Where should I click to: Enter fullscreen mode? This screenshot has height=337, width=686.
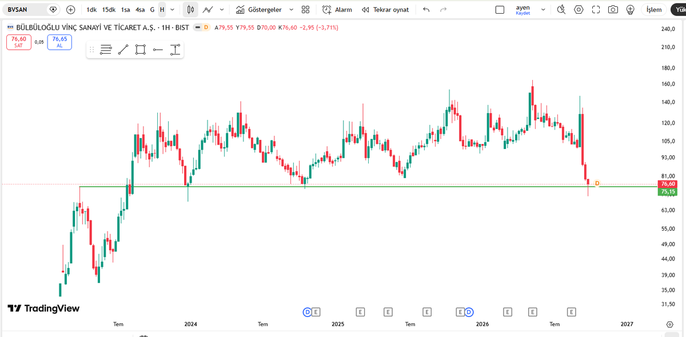pos(596,10)
